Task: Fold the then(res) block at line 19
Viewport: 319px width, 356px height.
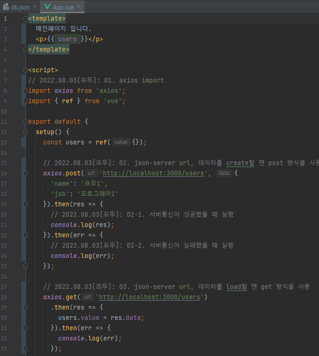Action: tap(25, 204)
